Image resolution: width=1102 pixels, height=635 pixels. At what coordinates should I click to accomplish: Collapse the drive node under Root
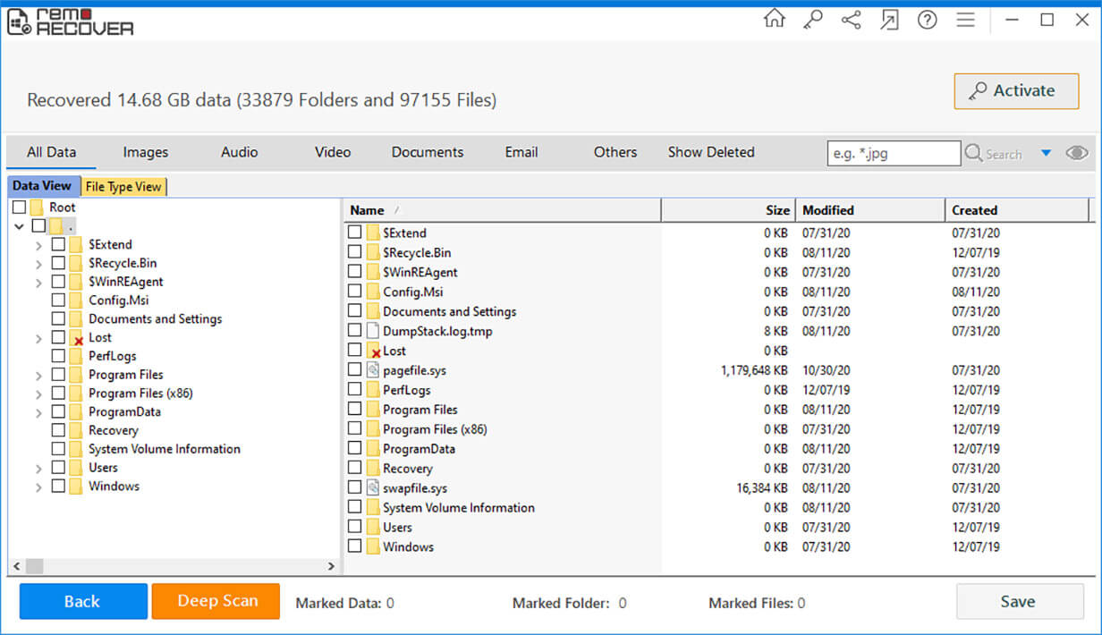point(19,226)
